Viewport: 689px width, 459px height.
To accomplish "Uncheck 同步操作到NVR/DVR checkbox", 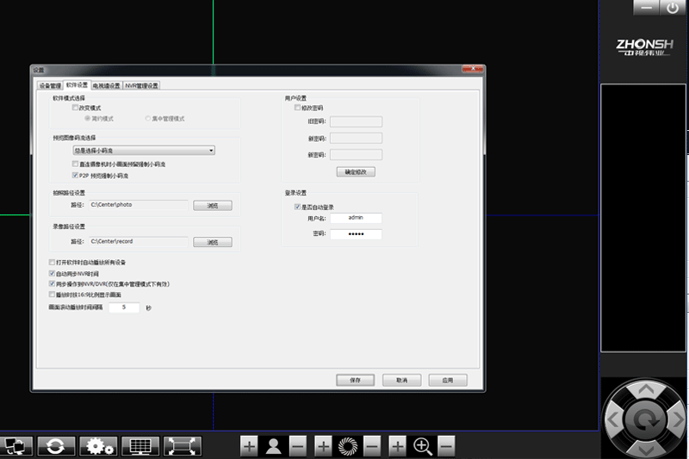I will pos(52,283).
